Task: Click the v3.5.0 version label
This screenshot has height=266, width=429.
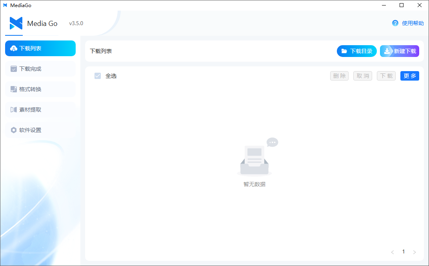Action: (76, 23)
